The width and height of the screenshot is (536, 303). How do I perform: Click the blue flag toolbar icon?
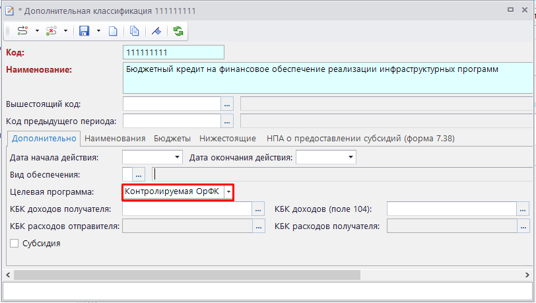pos(156,31)
